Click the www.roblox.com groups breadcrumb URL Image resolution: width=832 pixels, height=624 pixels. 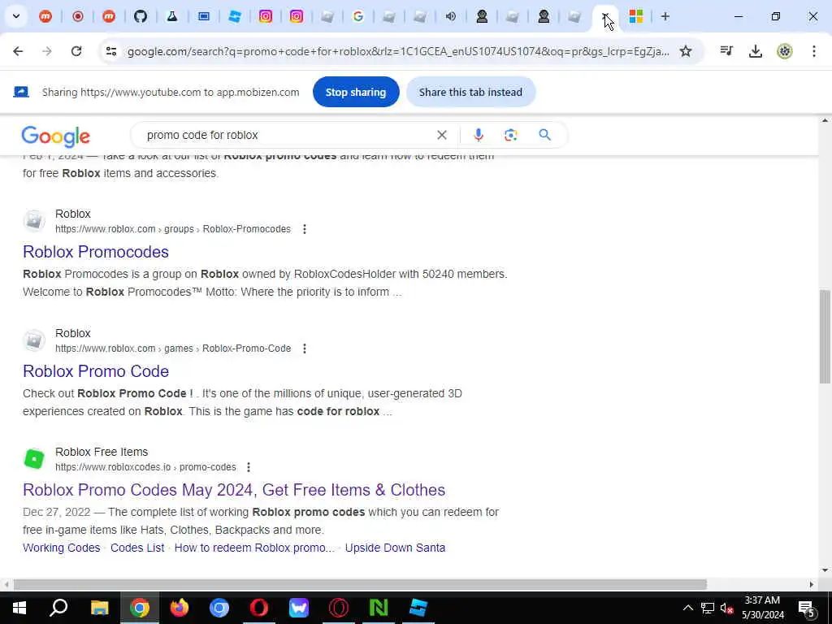173,229
